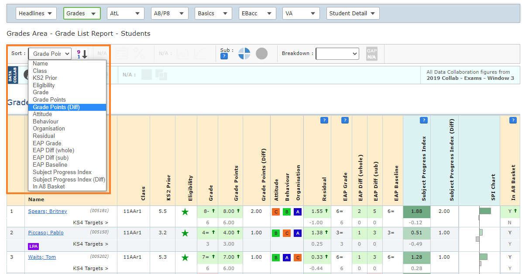Open the Breakdown dropdown
This screenshot has width=522, height=274.
337,54
